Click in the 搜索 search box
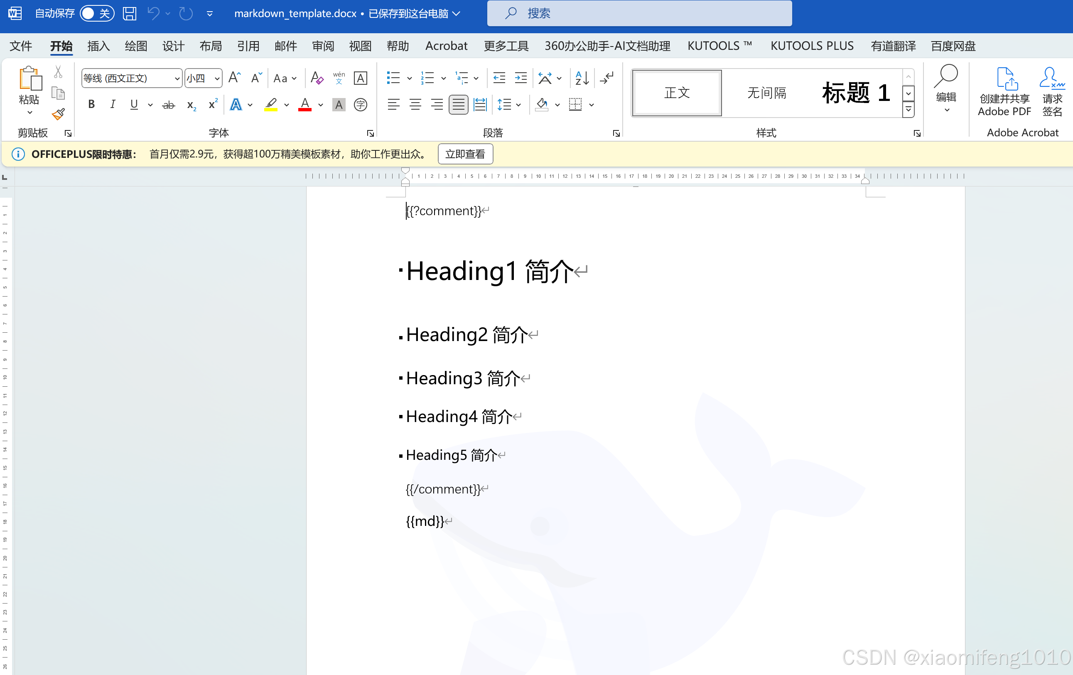This screenshot has width=1073, height=675. click(639, 13)
